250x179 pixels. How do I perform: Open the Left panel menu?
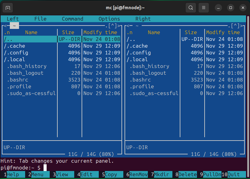[x=13, y=19]
